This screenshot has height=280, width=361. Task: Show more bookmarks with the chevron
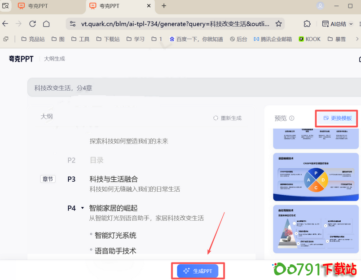[357, 39]
